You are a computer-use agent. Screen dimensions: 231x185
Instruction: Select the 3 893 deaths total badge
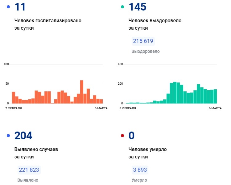[139, 170]
